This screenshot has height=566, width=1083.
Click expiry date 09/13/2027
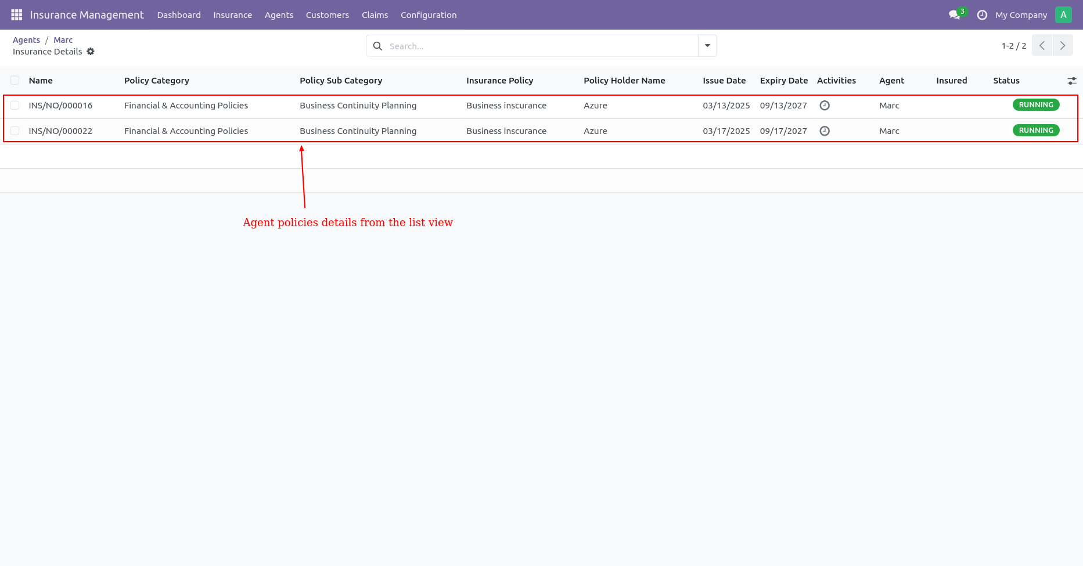783,106
